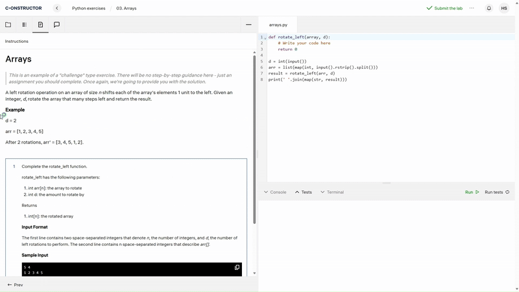
Task: Go back using the chevron button
Action: click(x=57, y=8)
